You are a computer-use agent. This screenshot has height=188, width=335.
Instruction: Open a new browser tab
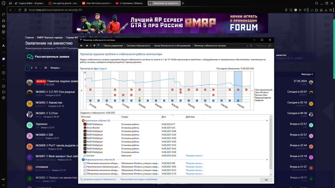coord(183,3)
